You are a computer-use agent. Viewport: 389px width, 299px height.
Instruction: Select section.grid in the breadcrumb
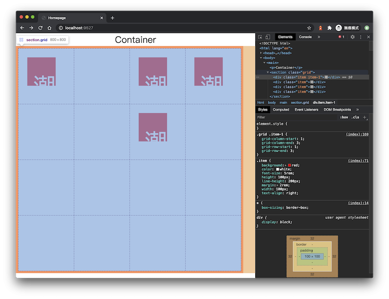coord(300,103)
